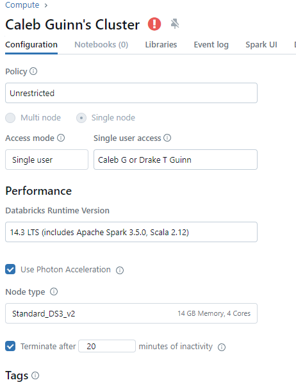Open the Photon Acceleration info icon

coord(120,270)
